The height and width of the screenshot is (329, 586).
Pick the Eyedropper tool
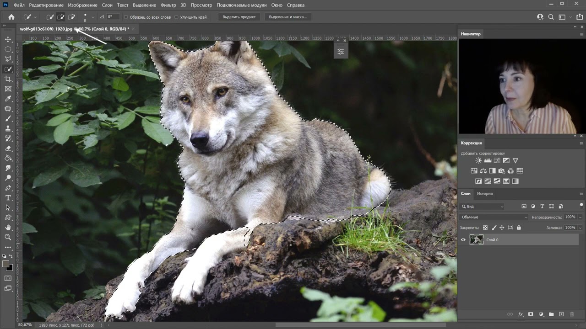click(8, 99)
